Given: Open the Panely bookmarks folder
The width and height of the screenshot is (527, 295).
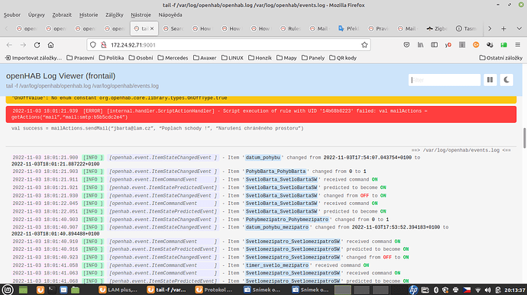Looking at the screenshot, I should point(313,58).
